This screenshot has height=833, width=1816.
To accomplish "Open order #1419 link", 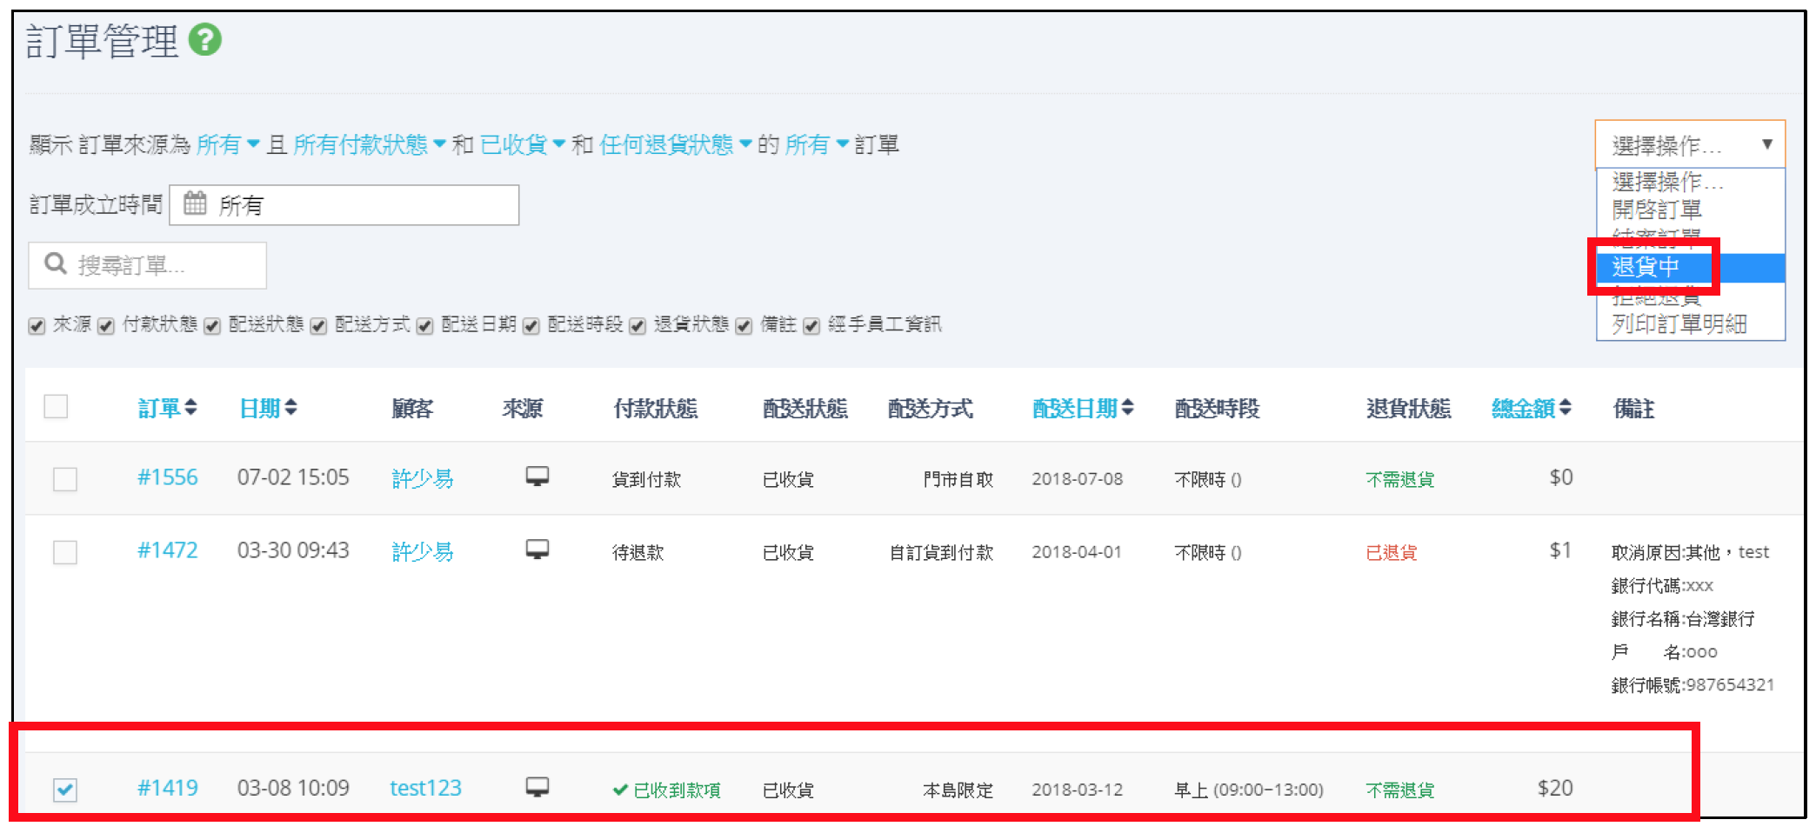I will pyautogui.click(x=168, y=788).
